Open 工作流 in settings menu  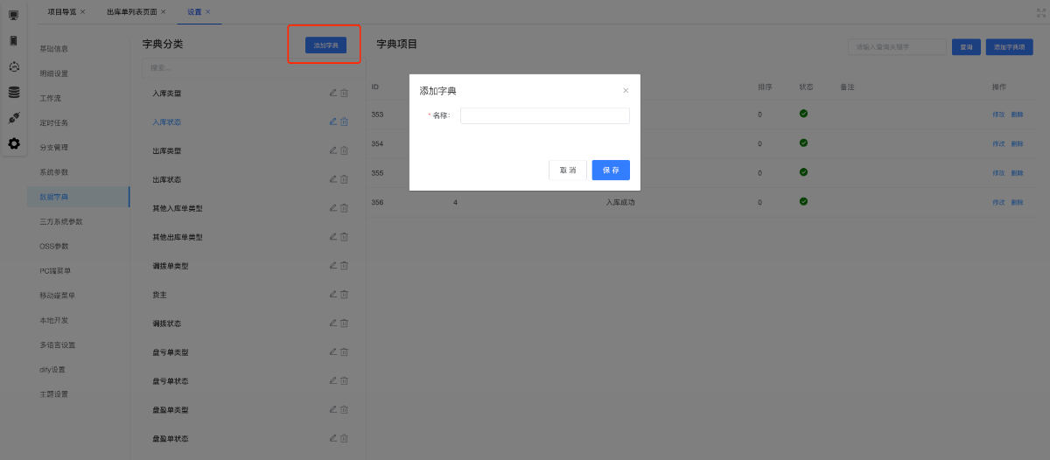click(51, 98)
